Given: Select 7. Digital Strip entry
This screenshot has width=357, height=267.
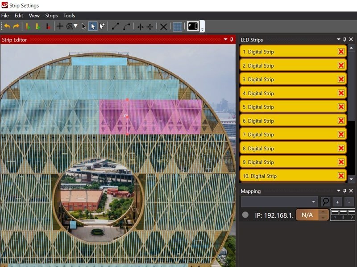Looking at the screenshot, I should [x=293, y=134].
